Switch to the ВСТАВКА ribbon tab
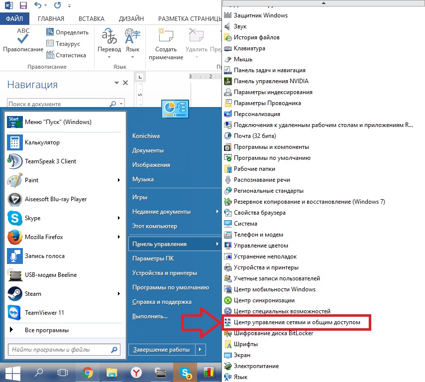425x382 pixels. pyautogui.click(x=91, y=19)
